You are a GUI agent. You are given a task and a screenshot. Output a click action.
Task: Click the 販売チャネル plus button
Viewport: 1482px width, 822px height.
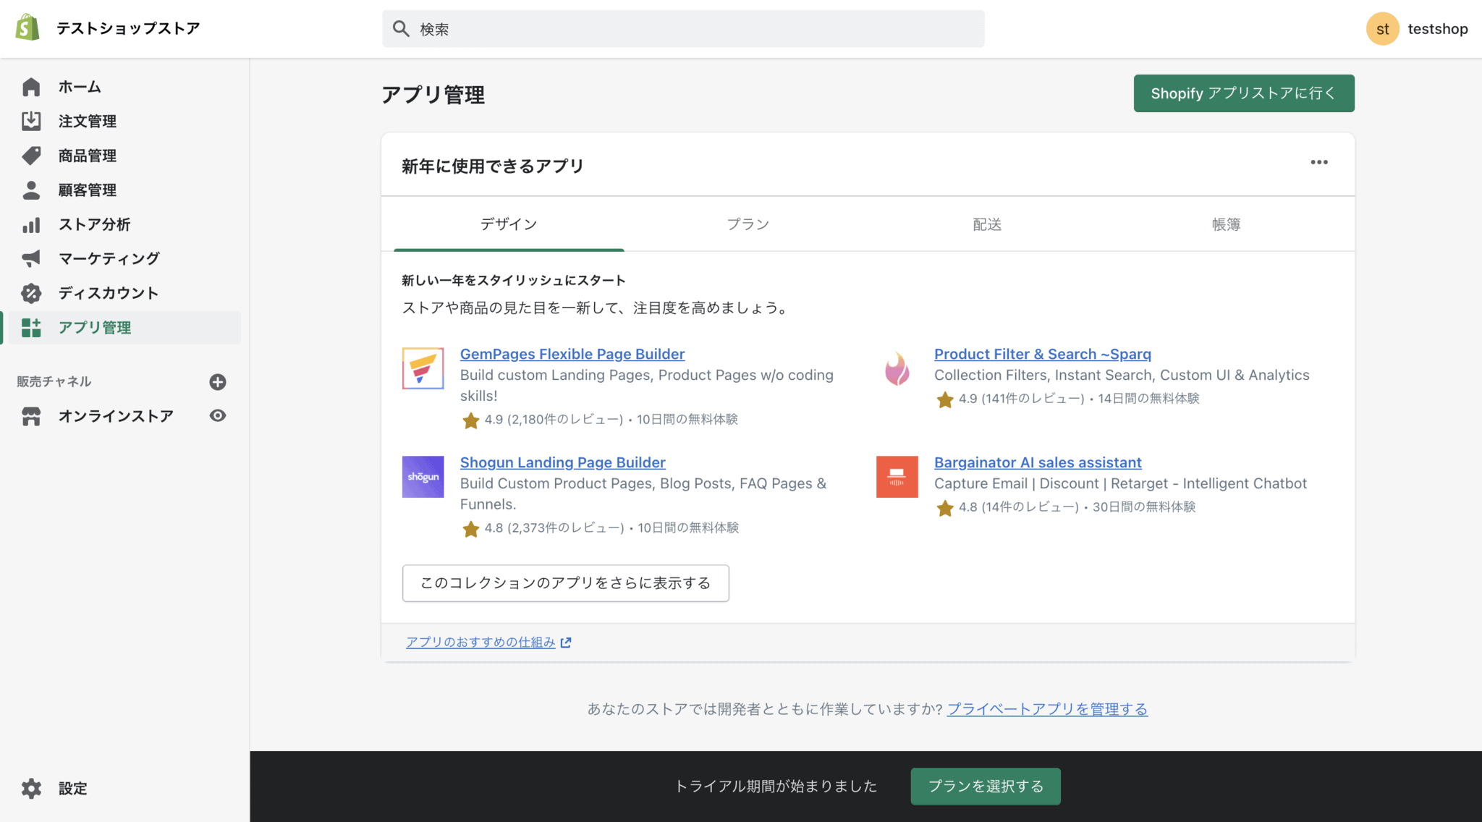click(x=218, y=381)
